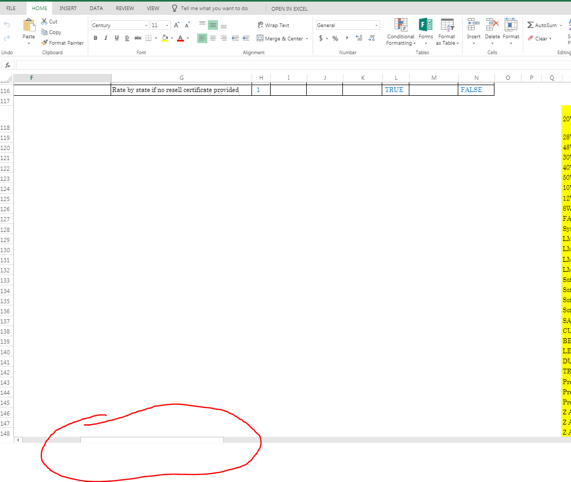Decrease font size with the smaller A

(x=187, y=25)
